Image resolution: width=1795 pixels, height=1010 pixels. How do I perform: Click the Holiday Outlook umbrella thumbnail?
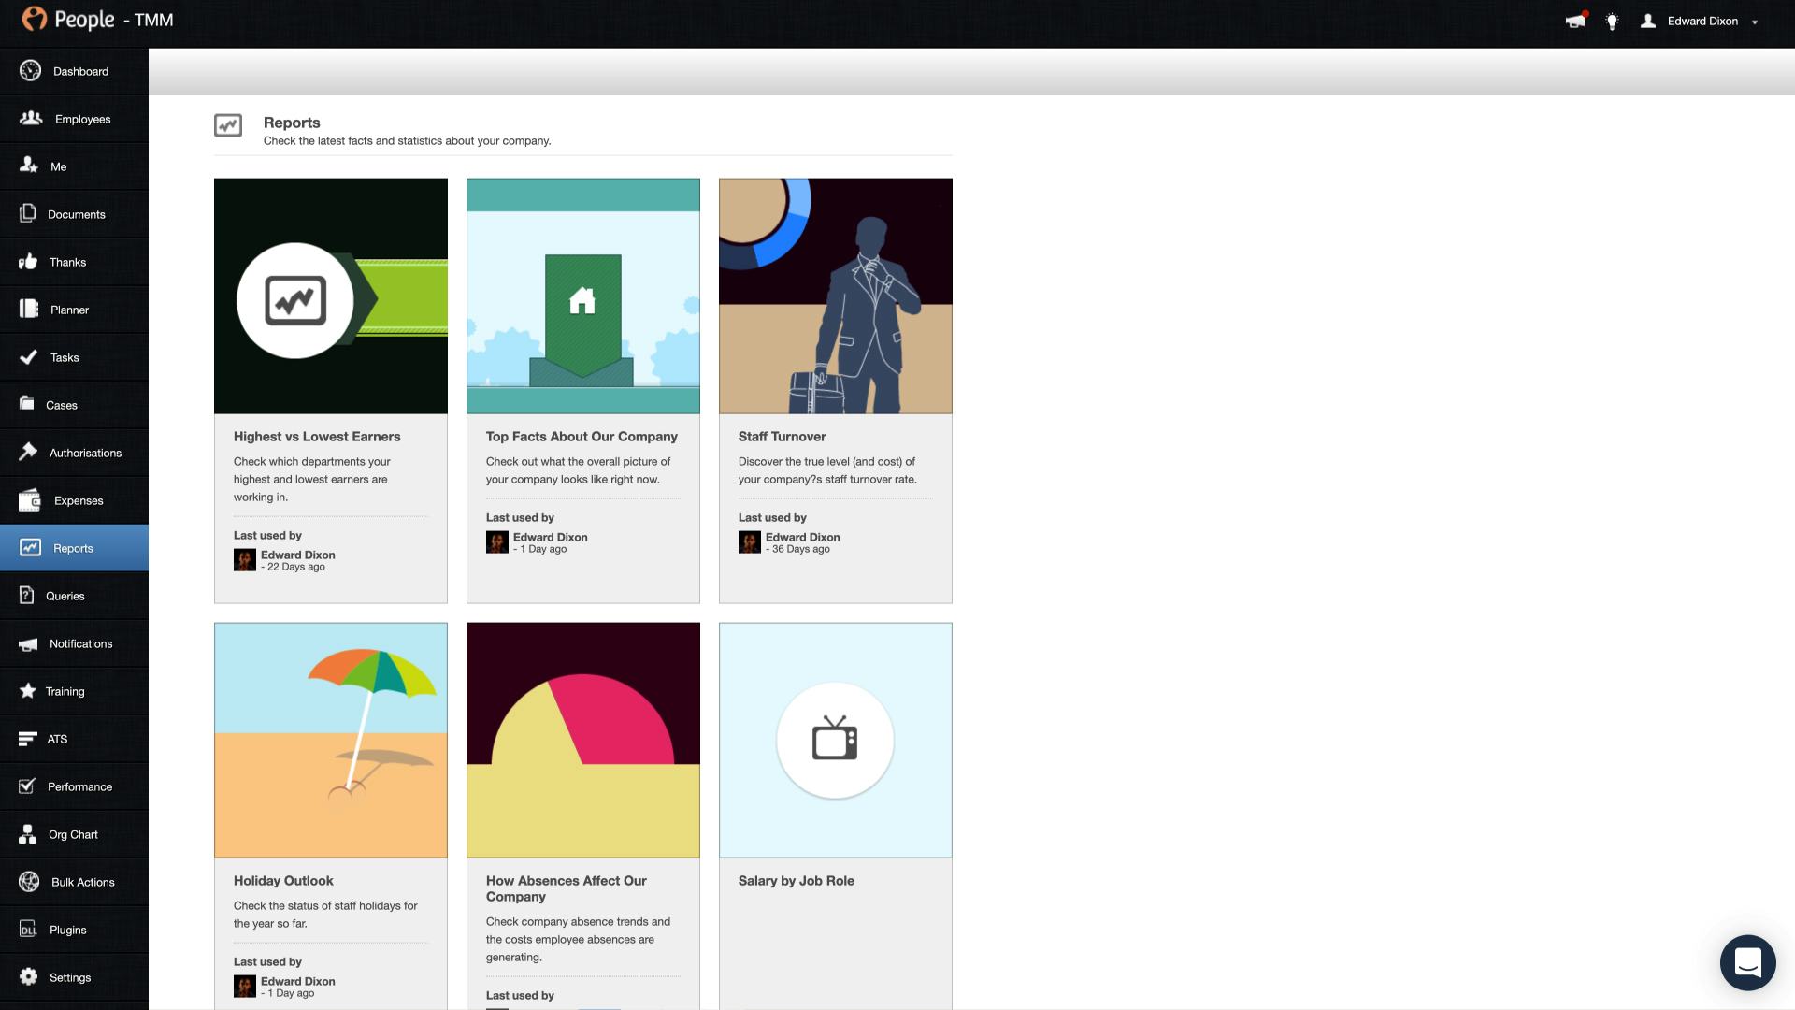coord(331,740)
